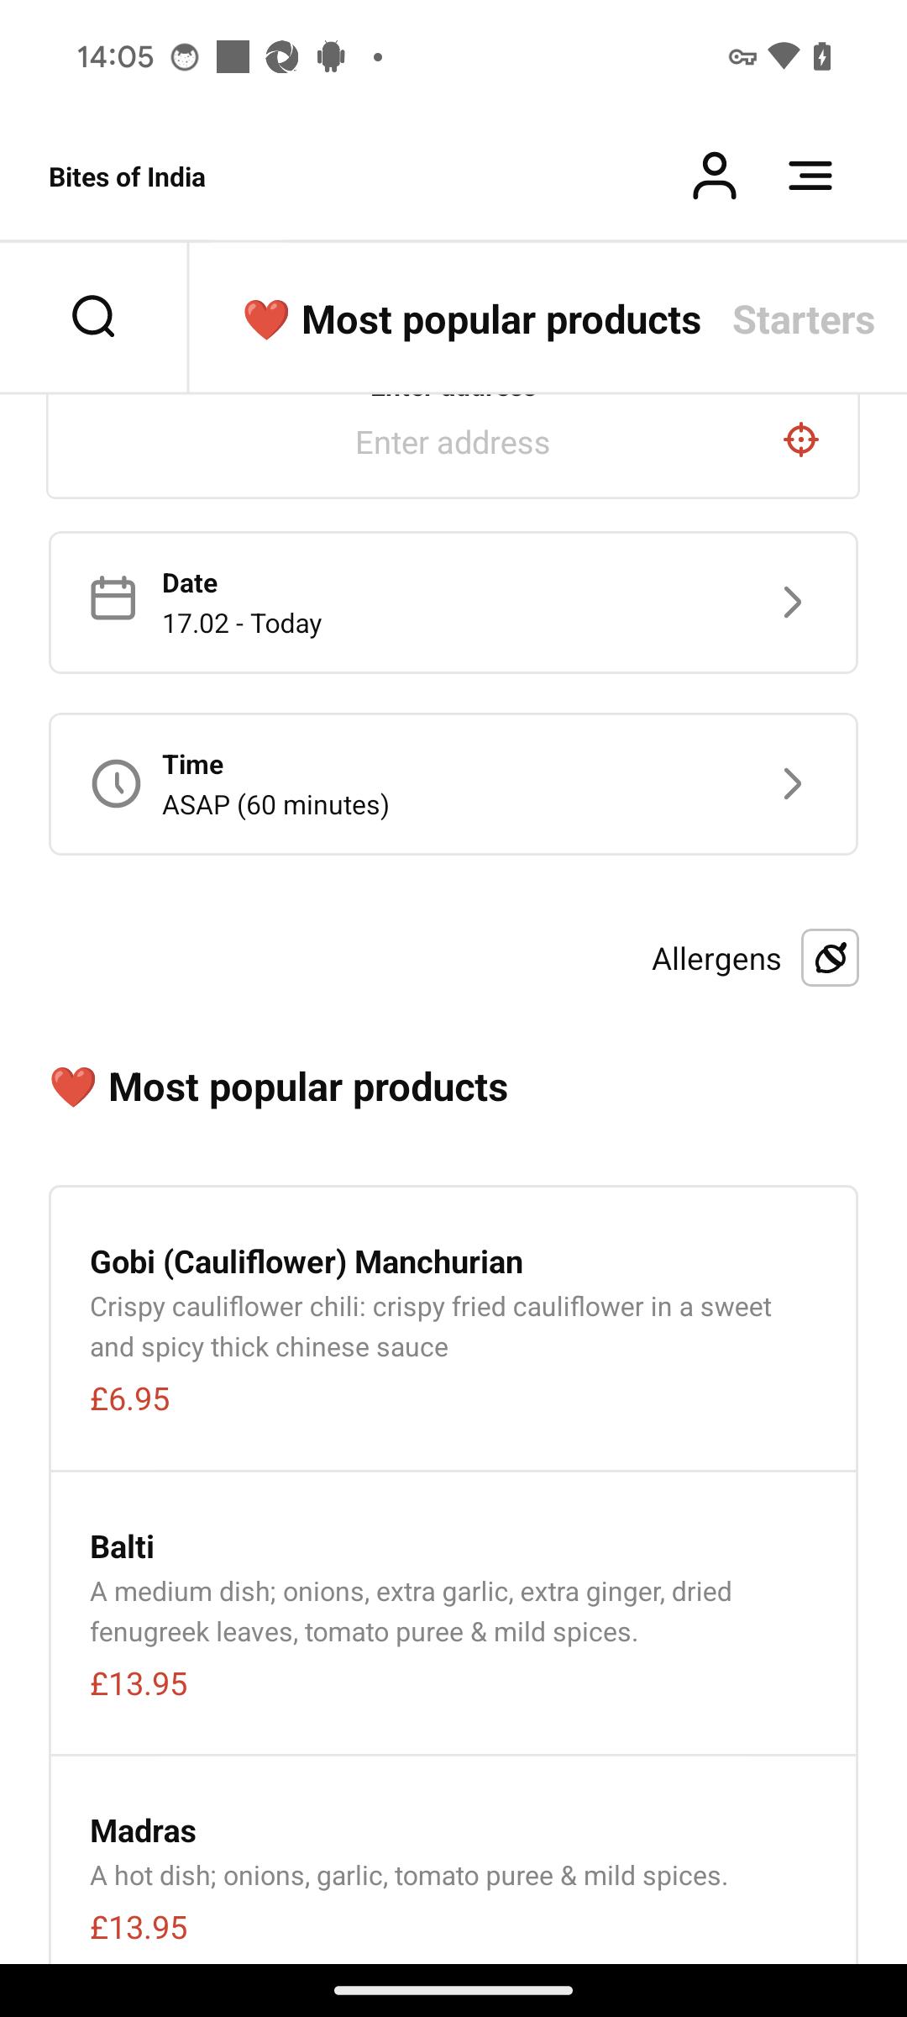Click the Enter address input field
The width and height of the screenshot is (907, 2017).
pyautogui.click(x=453, y=442)
